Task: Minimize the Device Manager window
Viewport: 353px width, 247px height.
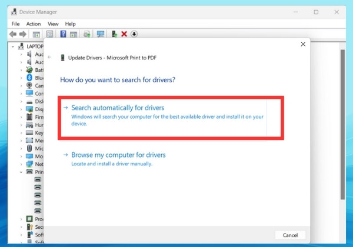Action: [x=296, y=12]
